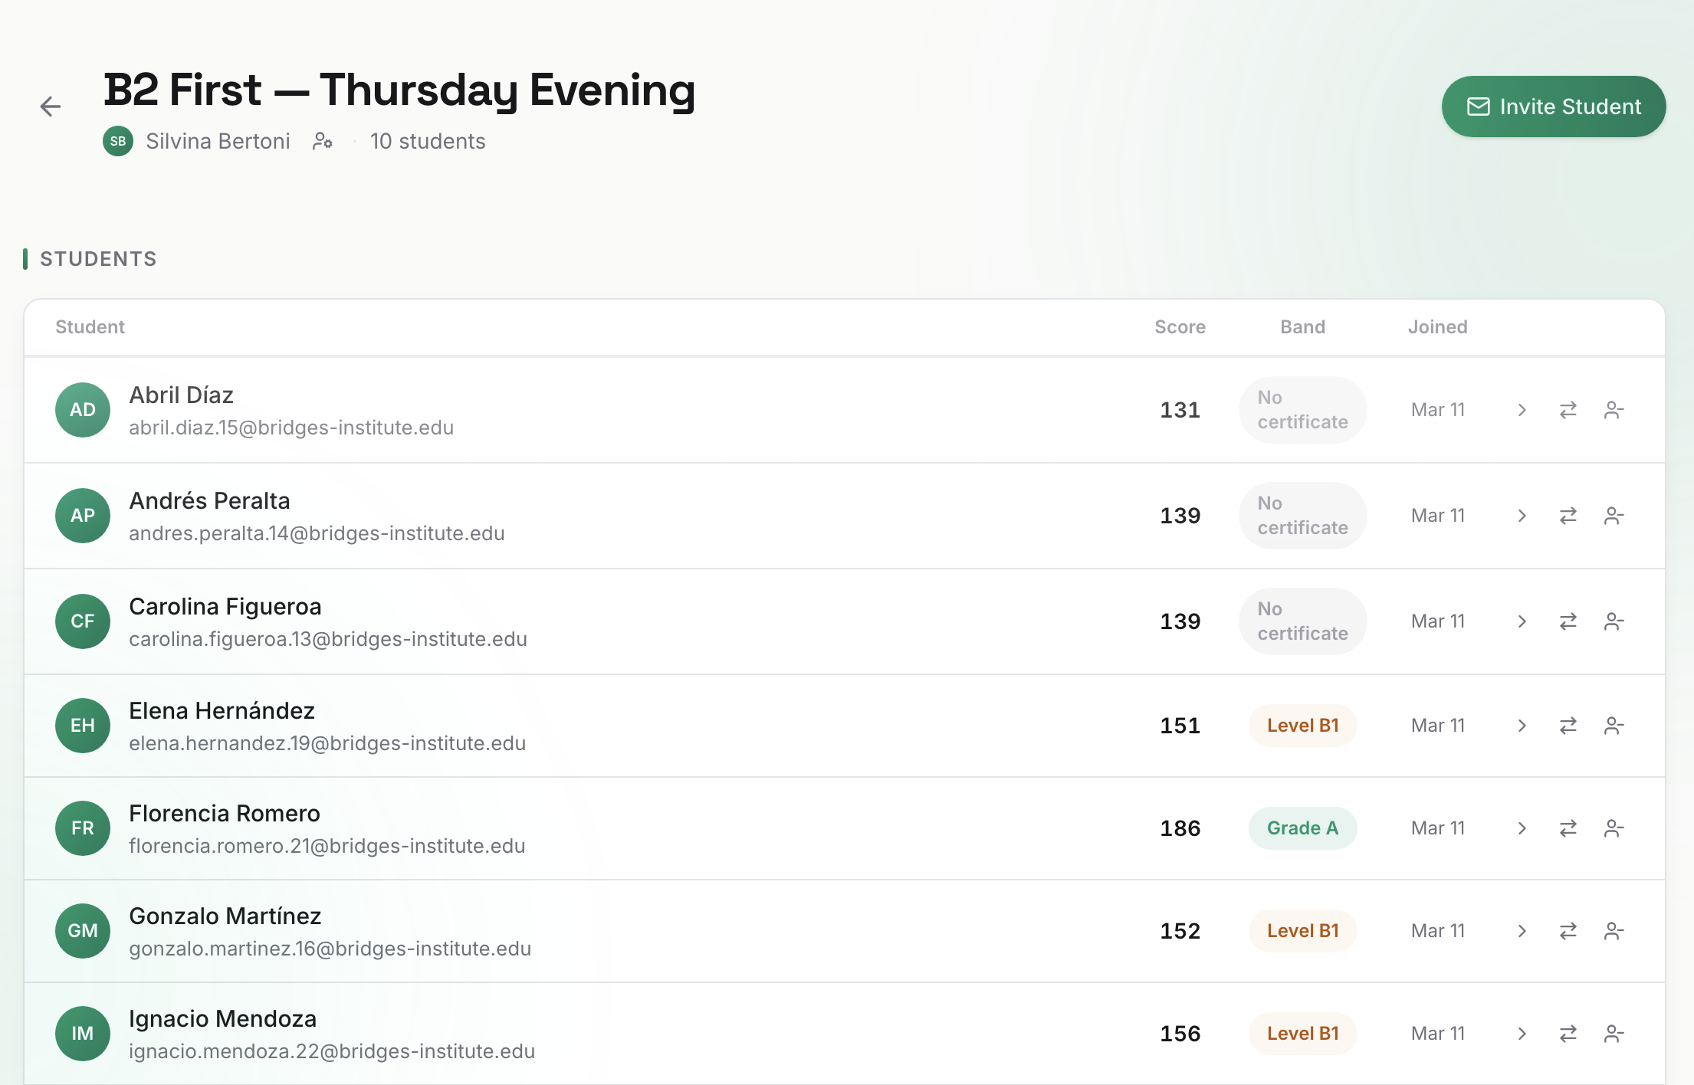Viewport: 1694px width, 1085px height.
Task: Click the Band column header
Action: click(1302, 327)
